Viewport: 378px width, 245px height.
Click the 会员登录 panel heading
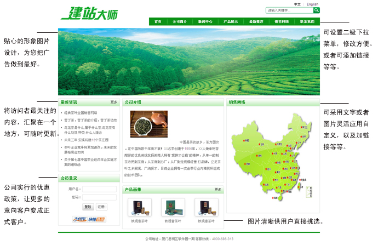point(68,178)
